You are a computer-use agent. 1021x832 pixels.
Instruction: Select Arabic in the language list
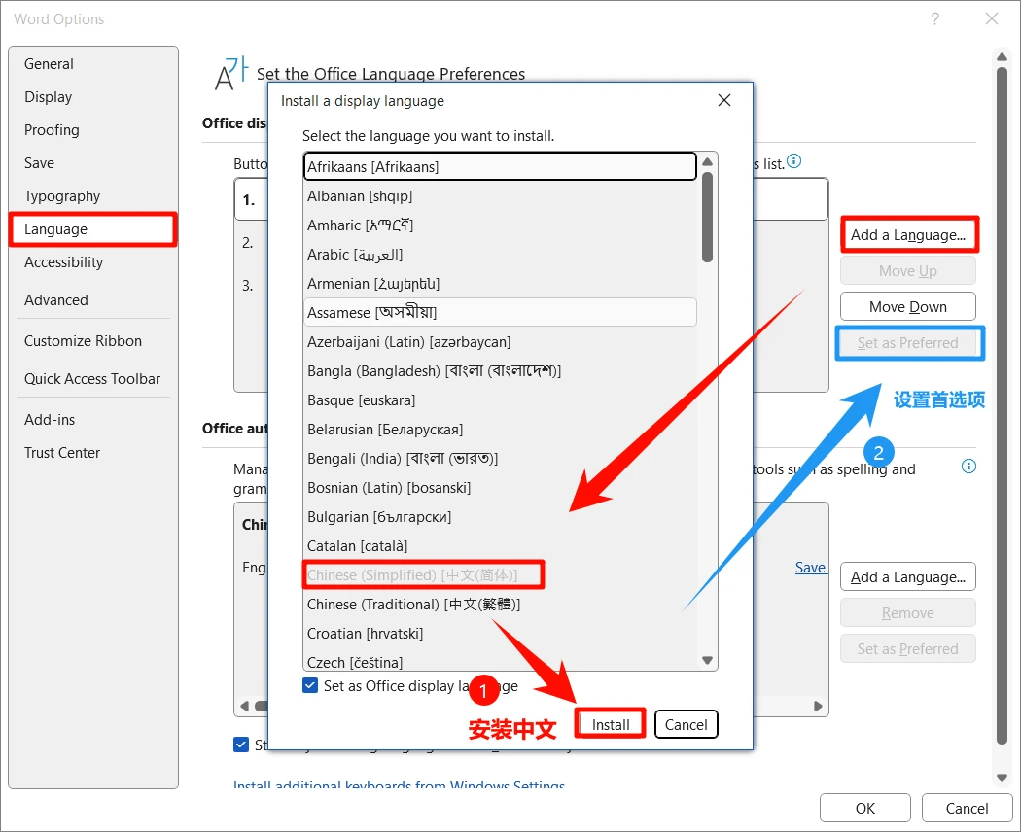point(500,255)
